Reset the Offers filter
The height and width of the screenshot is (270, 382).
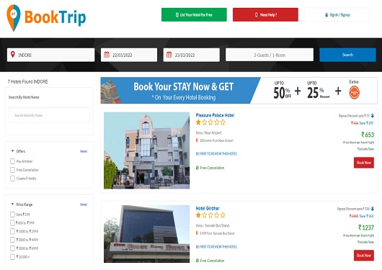click(84, 151)
